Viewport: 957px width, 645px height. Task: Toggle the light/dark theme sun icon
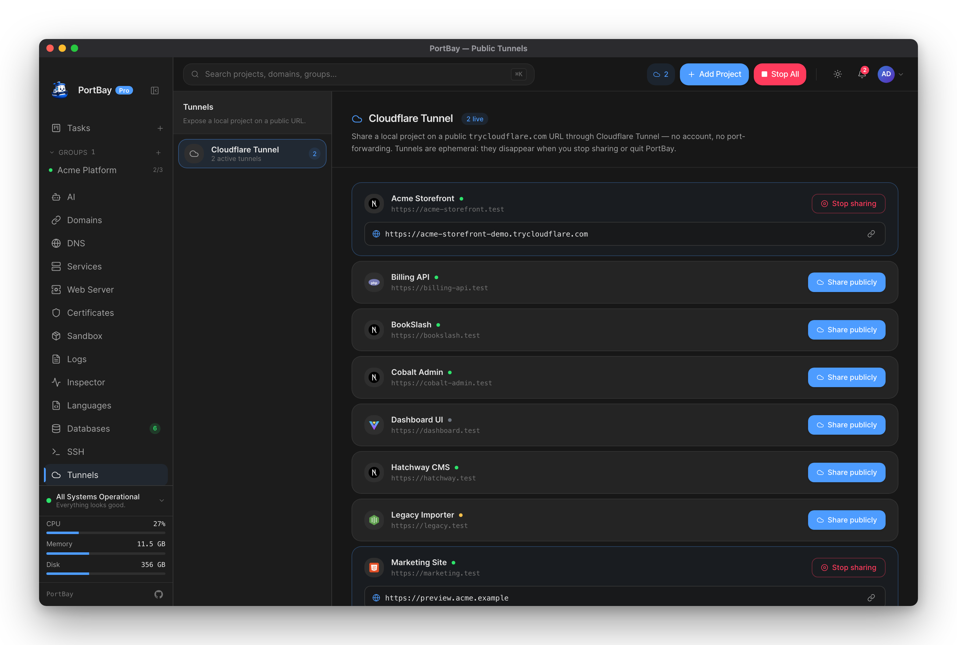837,74
